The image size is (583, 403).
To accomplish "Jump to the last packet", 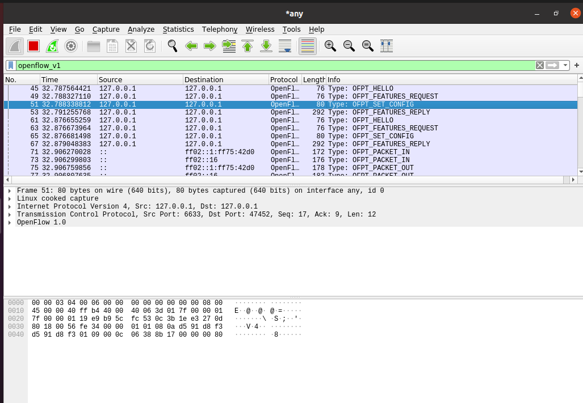I will [x=266, y=46].
